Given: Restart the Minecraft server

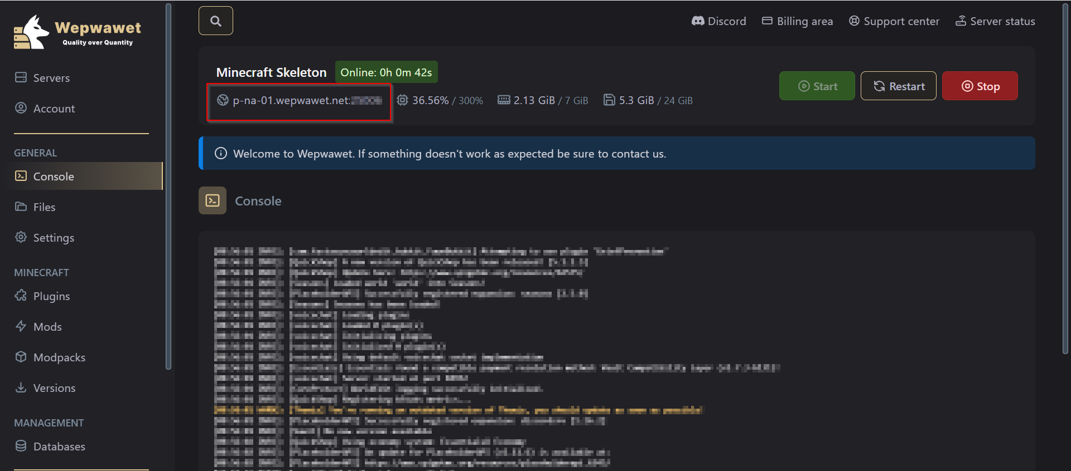Looking at the screenshot, I should [899, 86].
